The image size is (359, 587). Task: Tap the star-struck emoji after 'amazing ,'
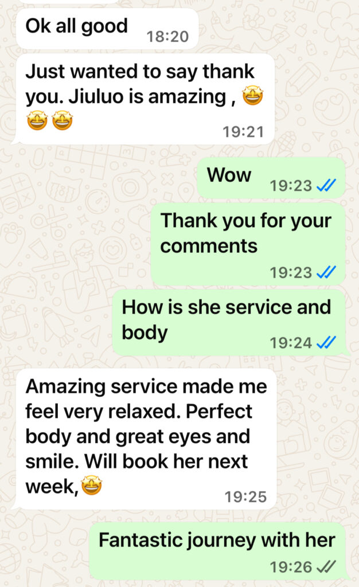[253, 95]
